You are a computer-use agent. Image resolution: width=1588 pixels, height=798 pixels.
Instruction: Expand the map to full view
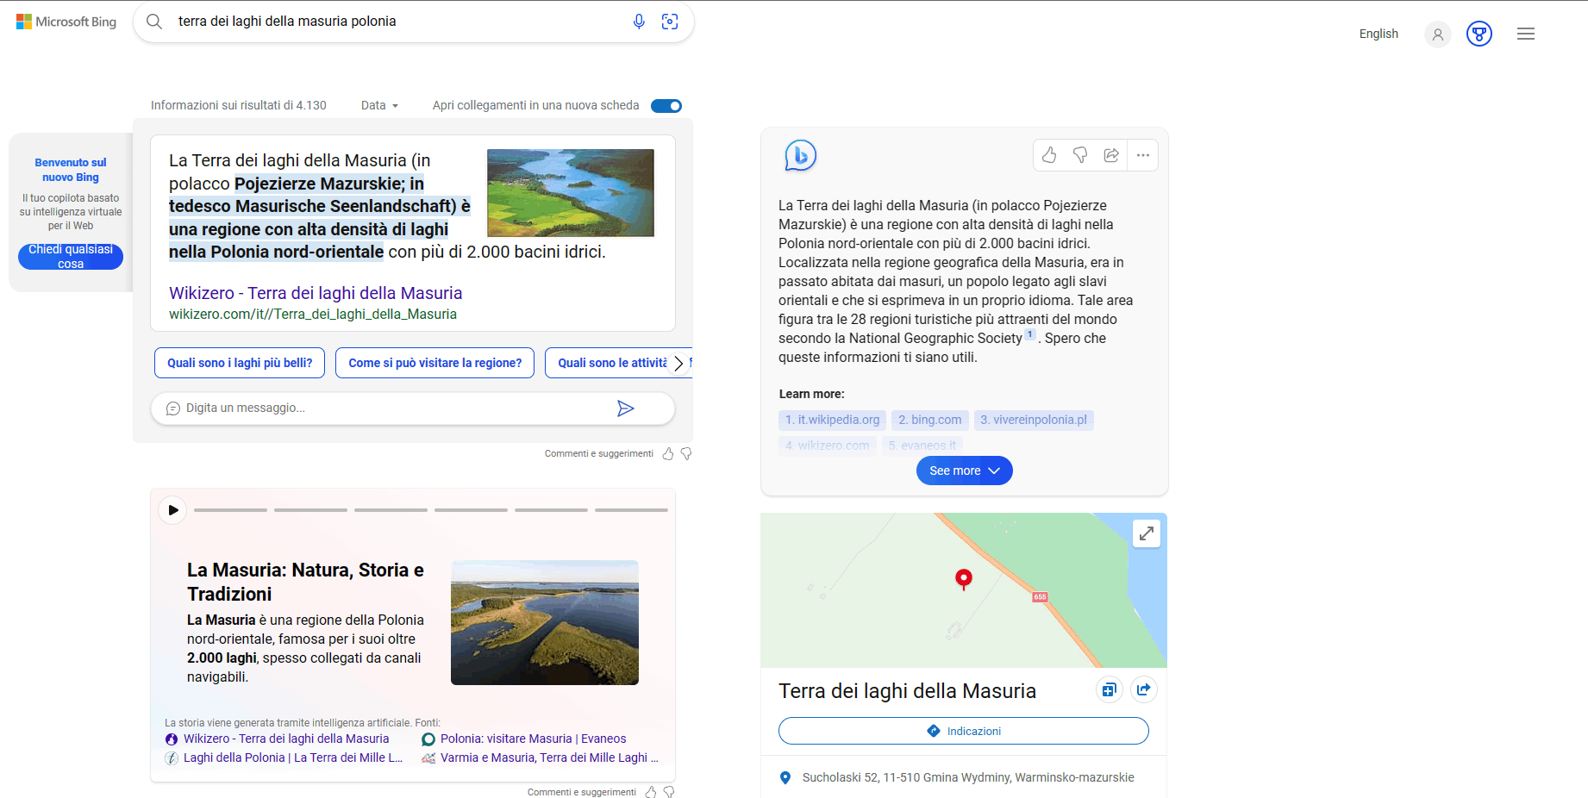(1147, 534)
